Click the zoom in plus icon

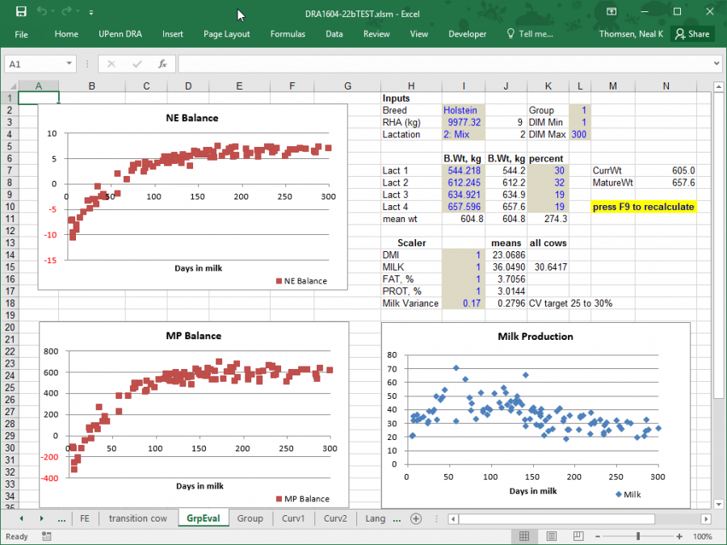679,536
